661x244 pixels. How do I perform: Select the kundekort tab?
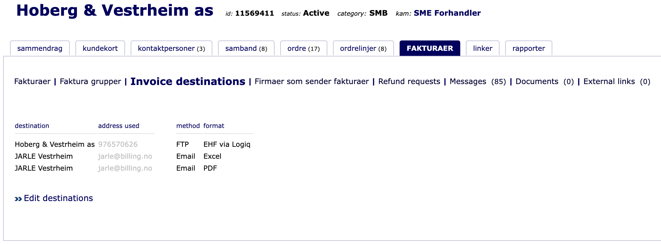click(x=100, y=48)
